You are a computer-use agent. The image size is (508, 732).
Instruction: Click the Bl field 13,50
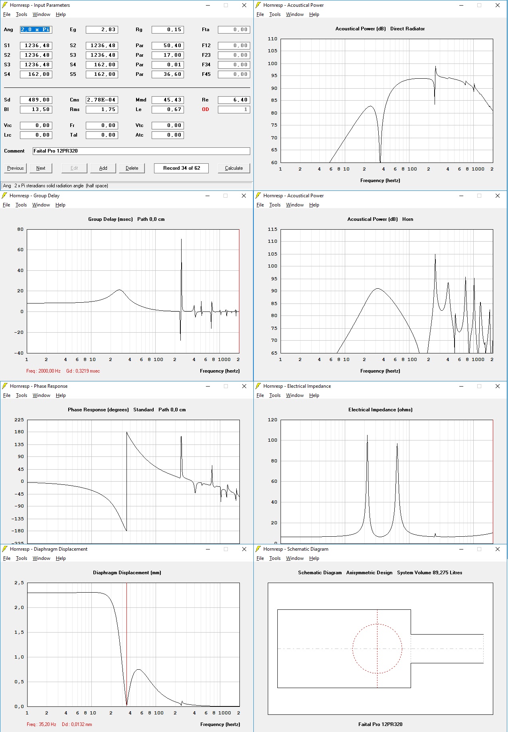tap(36, 109)
